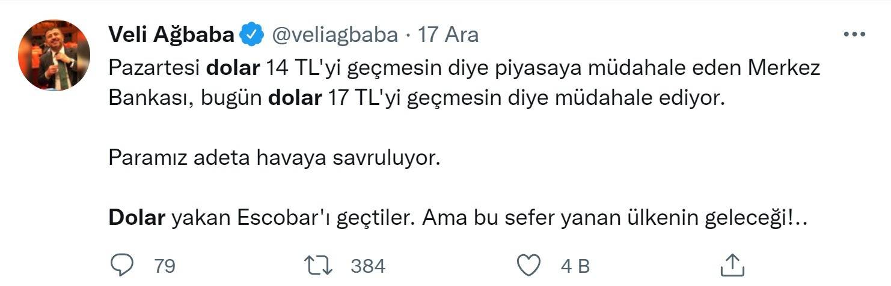Click the reply speech bubble icon
The height and width of the screenshot is (286, 891).
point(121,265)
